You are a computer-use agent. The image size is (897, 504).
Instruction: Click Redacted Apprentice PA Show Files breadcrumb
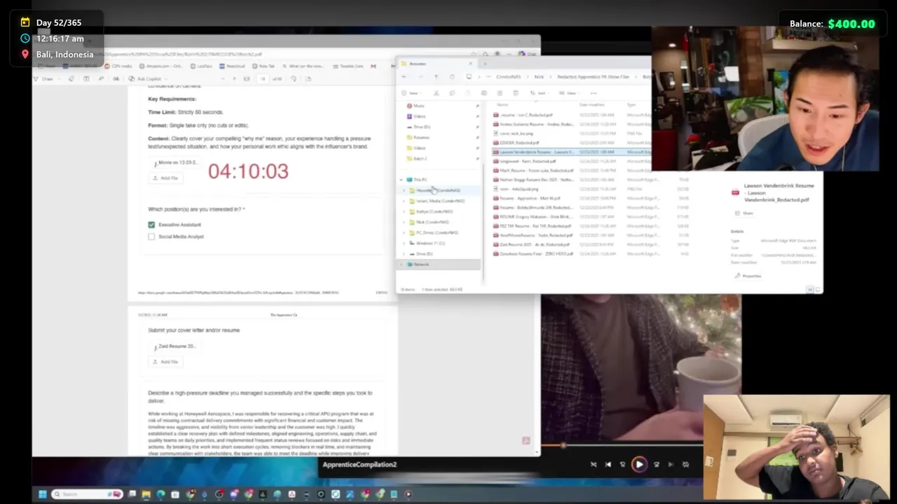594,76
